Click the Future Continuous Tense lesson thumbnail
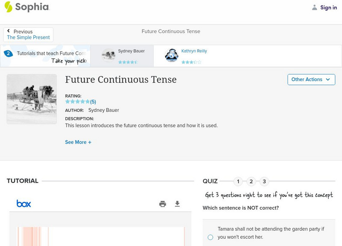 click(x=32, y=99)
